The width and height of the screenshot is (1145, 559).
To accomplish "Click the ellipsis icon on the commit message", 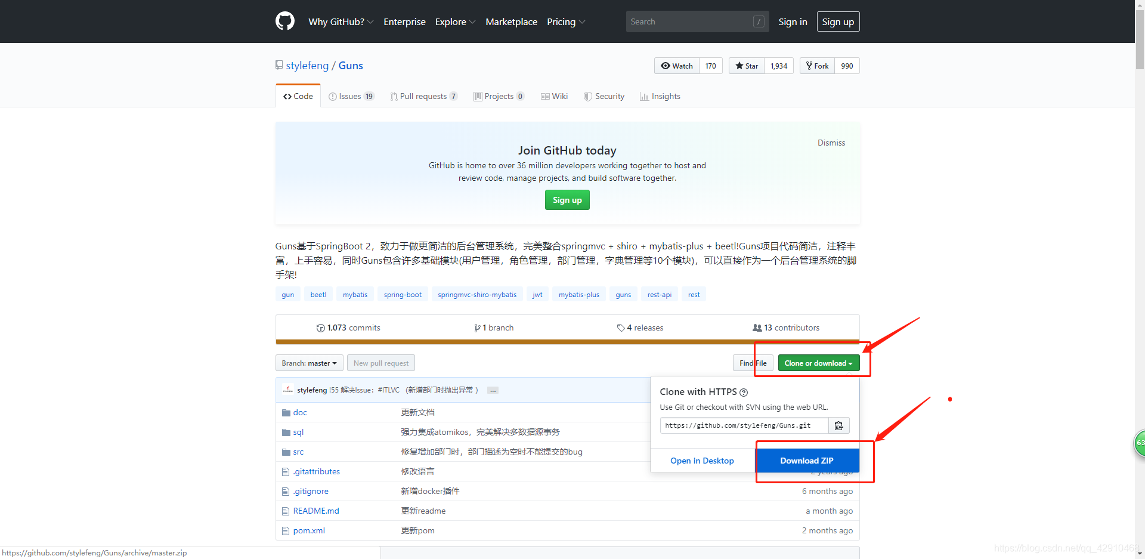I will coord(493,390).
